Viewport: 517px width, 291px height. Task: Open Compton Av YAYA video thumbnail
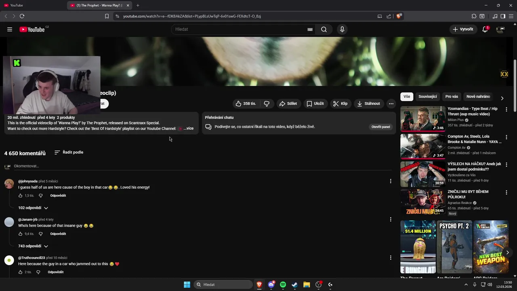tap(423, 146)
